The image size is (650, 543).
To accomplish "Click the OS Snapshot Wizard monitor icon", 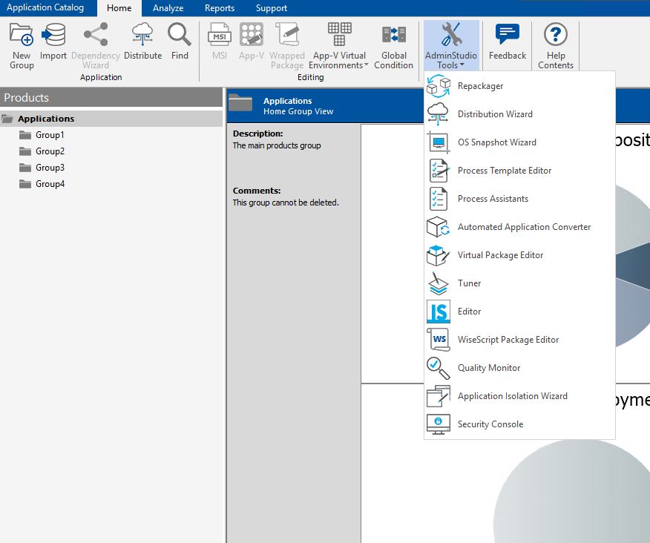I will point(439,142).
